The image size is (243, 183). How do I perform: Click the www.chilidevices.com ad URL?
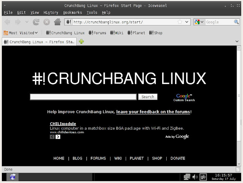(67, 132)
